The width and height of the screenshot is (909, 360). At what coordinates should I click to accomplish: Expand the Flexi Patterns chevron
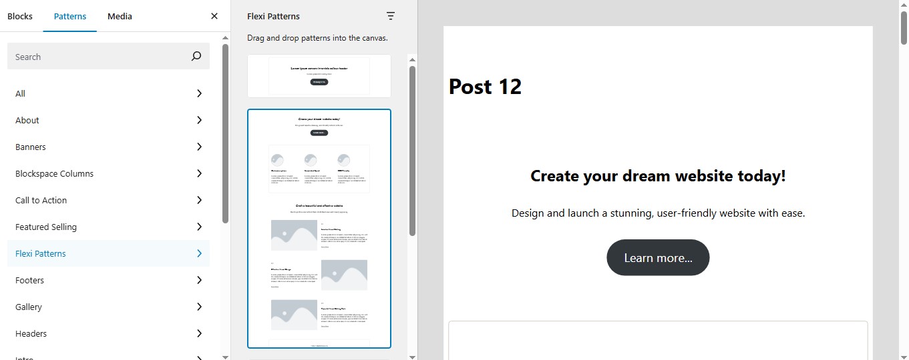coord(199,253)
